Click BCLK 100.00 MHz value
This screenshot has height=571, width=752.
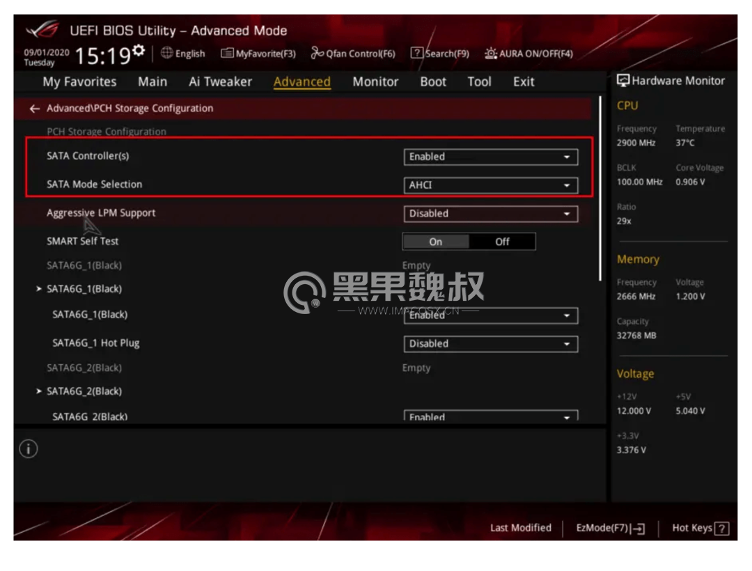click(639, 182)
